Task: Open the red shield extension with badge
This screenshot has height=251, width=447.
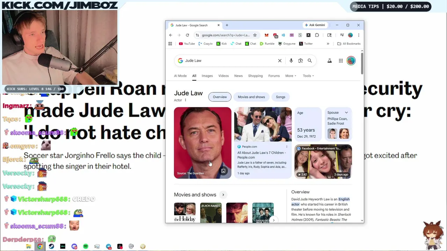Action: 275,35
